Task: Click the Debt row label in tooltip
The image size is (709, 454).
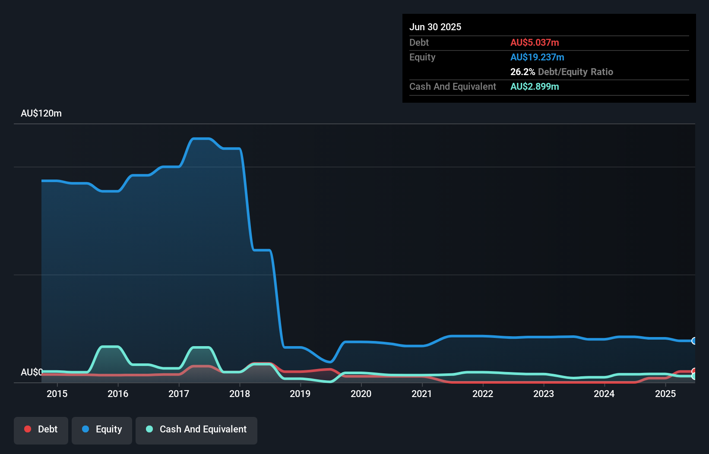Action: pyautogui.click(x=419, y=42)
